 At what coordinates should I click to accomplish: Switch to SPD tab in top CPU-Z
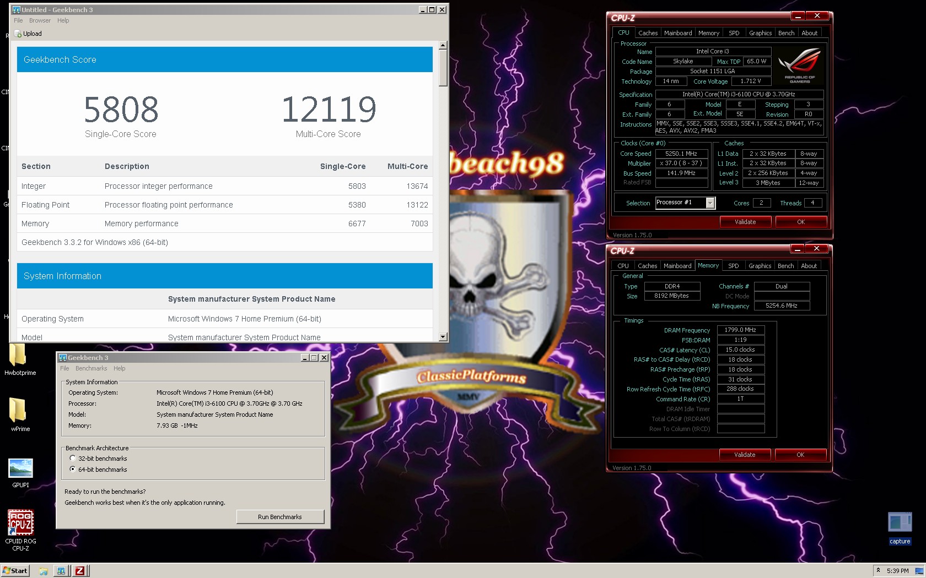734,33
